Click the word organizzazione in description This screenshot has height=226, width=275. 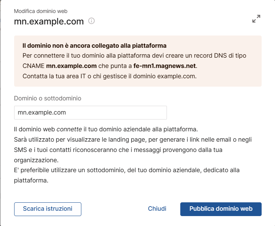[x=36, y=160]
